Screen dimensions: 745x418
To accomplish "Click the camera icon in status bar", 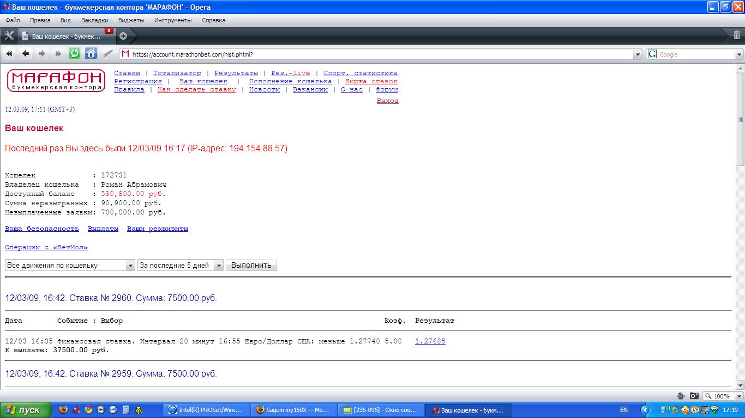I will click(x=694, y=396).
